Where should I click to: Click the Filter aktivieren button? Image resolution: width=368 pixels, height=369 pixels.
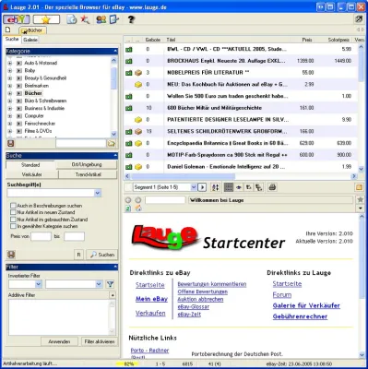tap(100, 341)
